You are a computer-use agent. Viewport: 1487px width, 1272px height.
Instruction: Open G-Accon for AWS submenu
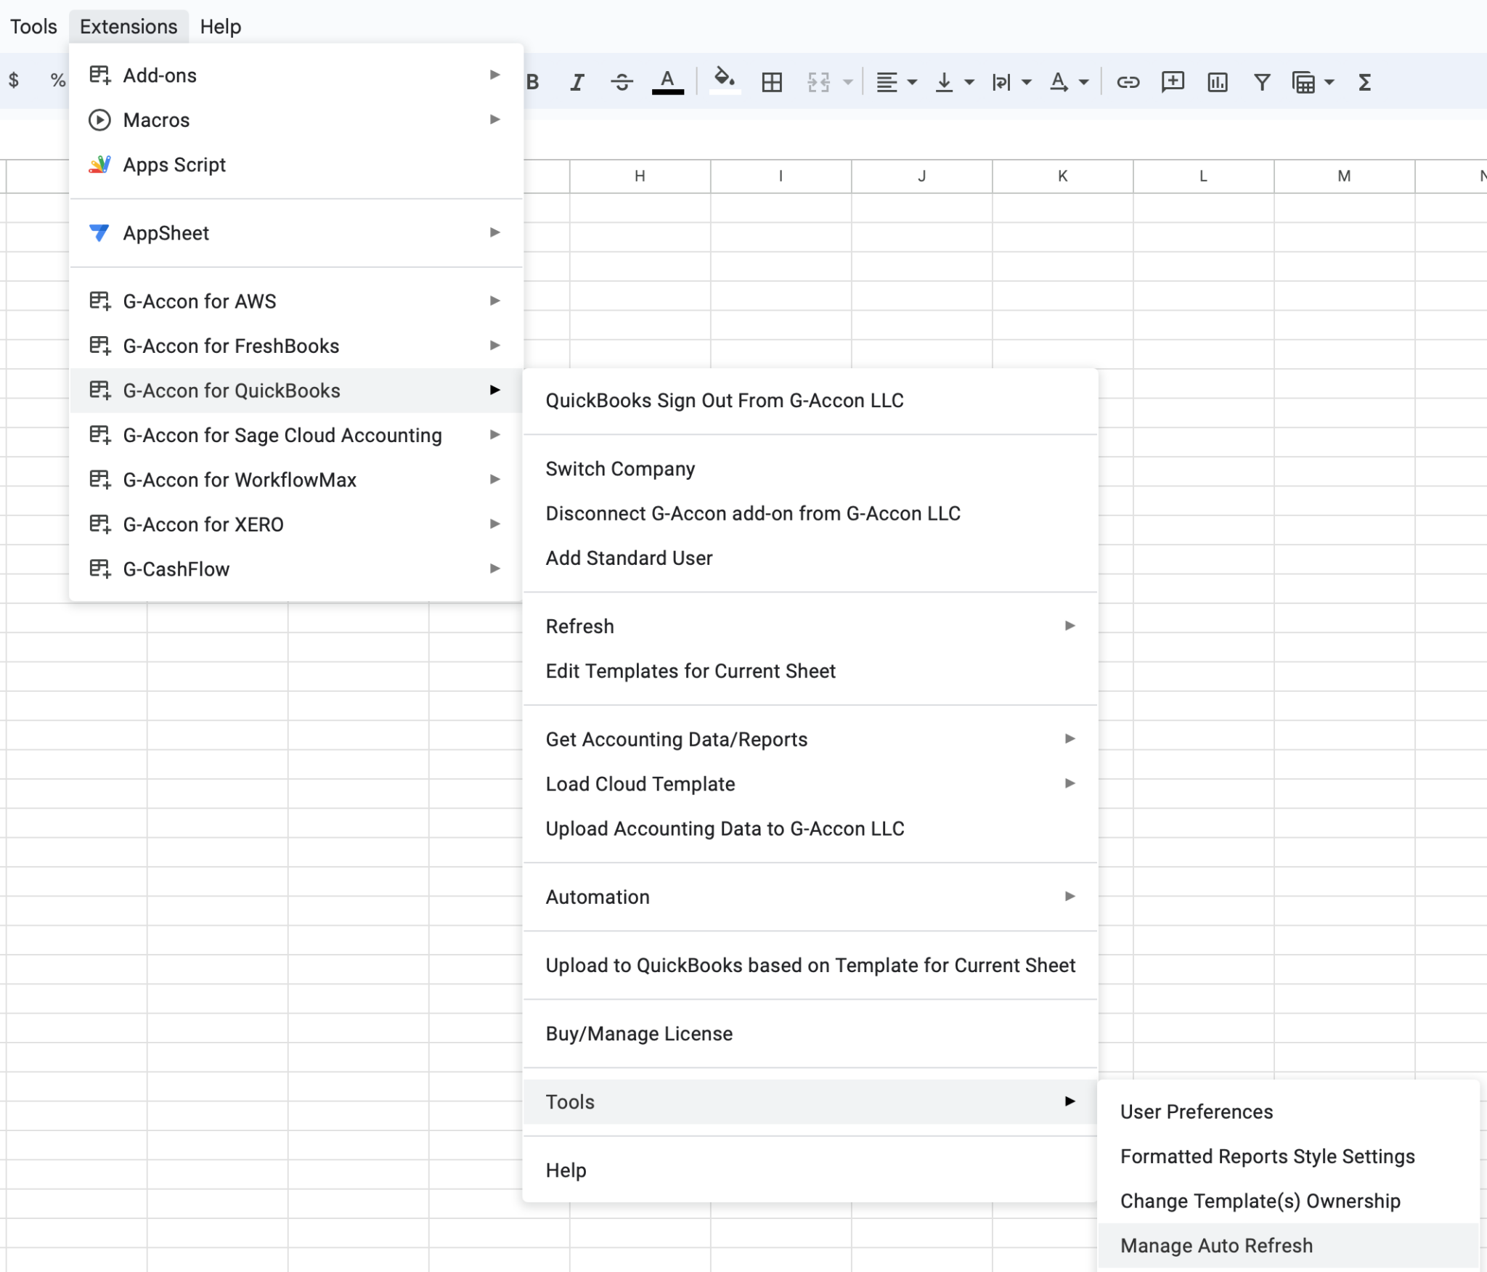pos(296,301)
